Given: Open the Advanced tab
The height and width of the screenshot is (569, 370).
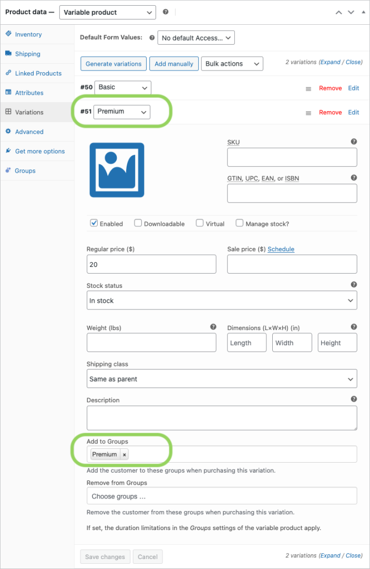Looking at the screenshot, I should [37, 132].
